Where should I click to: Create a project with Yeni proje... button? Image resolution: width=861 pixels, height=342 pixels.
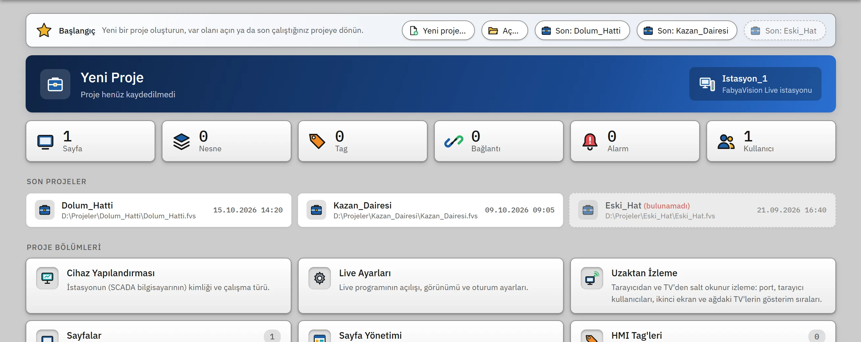438,31
